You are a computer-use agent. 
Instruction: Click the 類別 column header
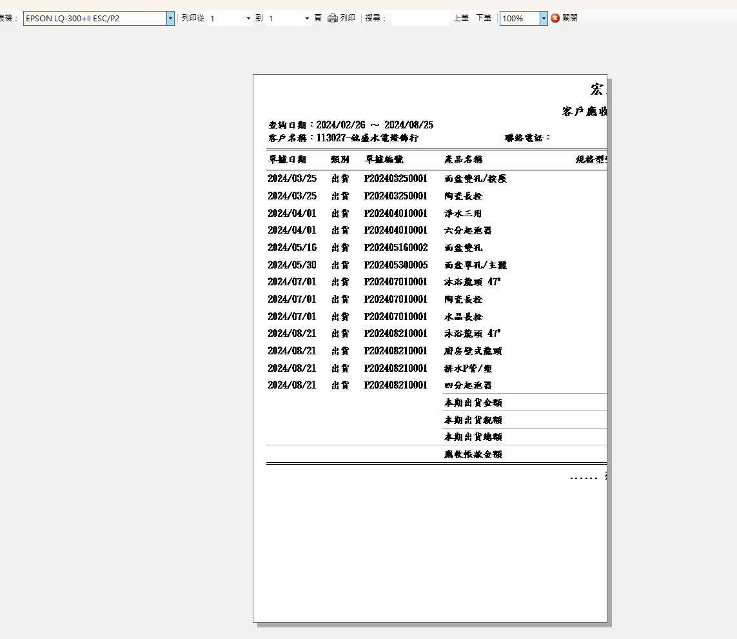click(x=340, y=159)
